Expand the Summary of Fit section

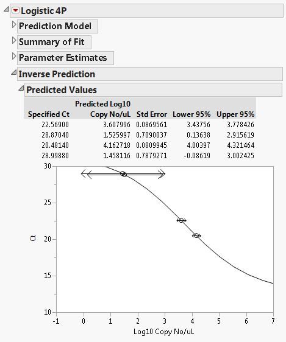click(x=14, y=40)
